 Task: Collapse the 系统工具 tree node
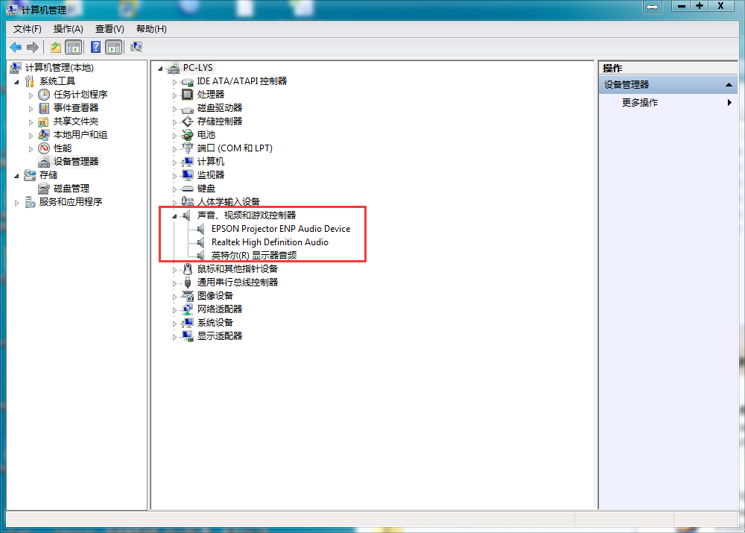coord(16,82)
